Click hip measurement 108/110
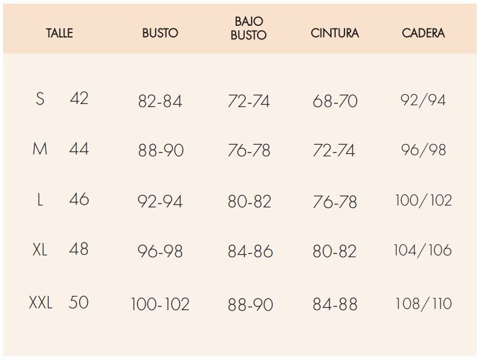481x360 pixels. pos(423,303)
